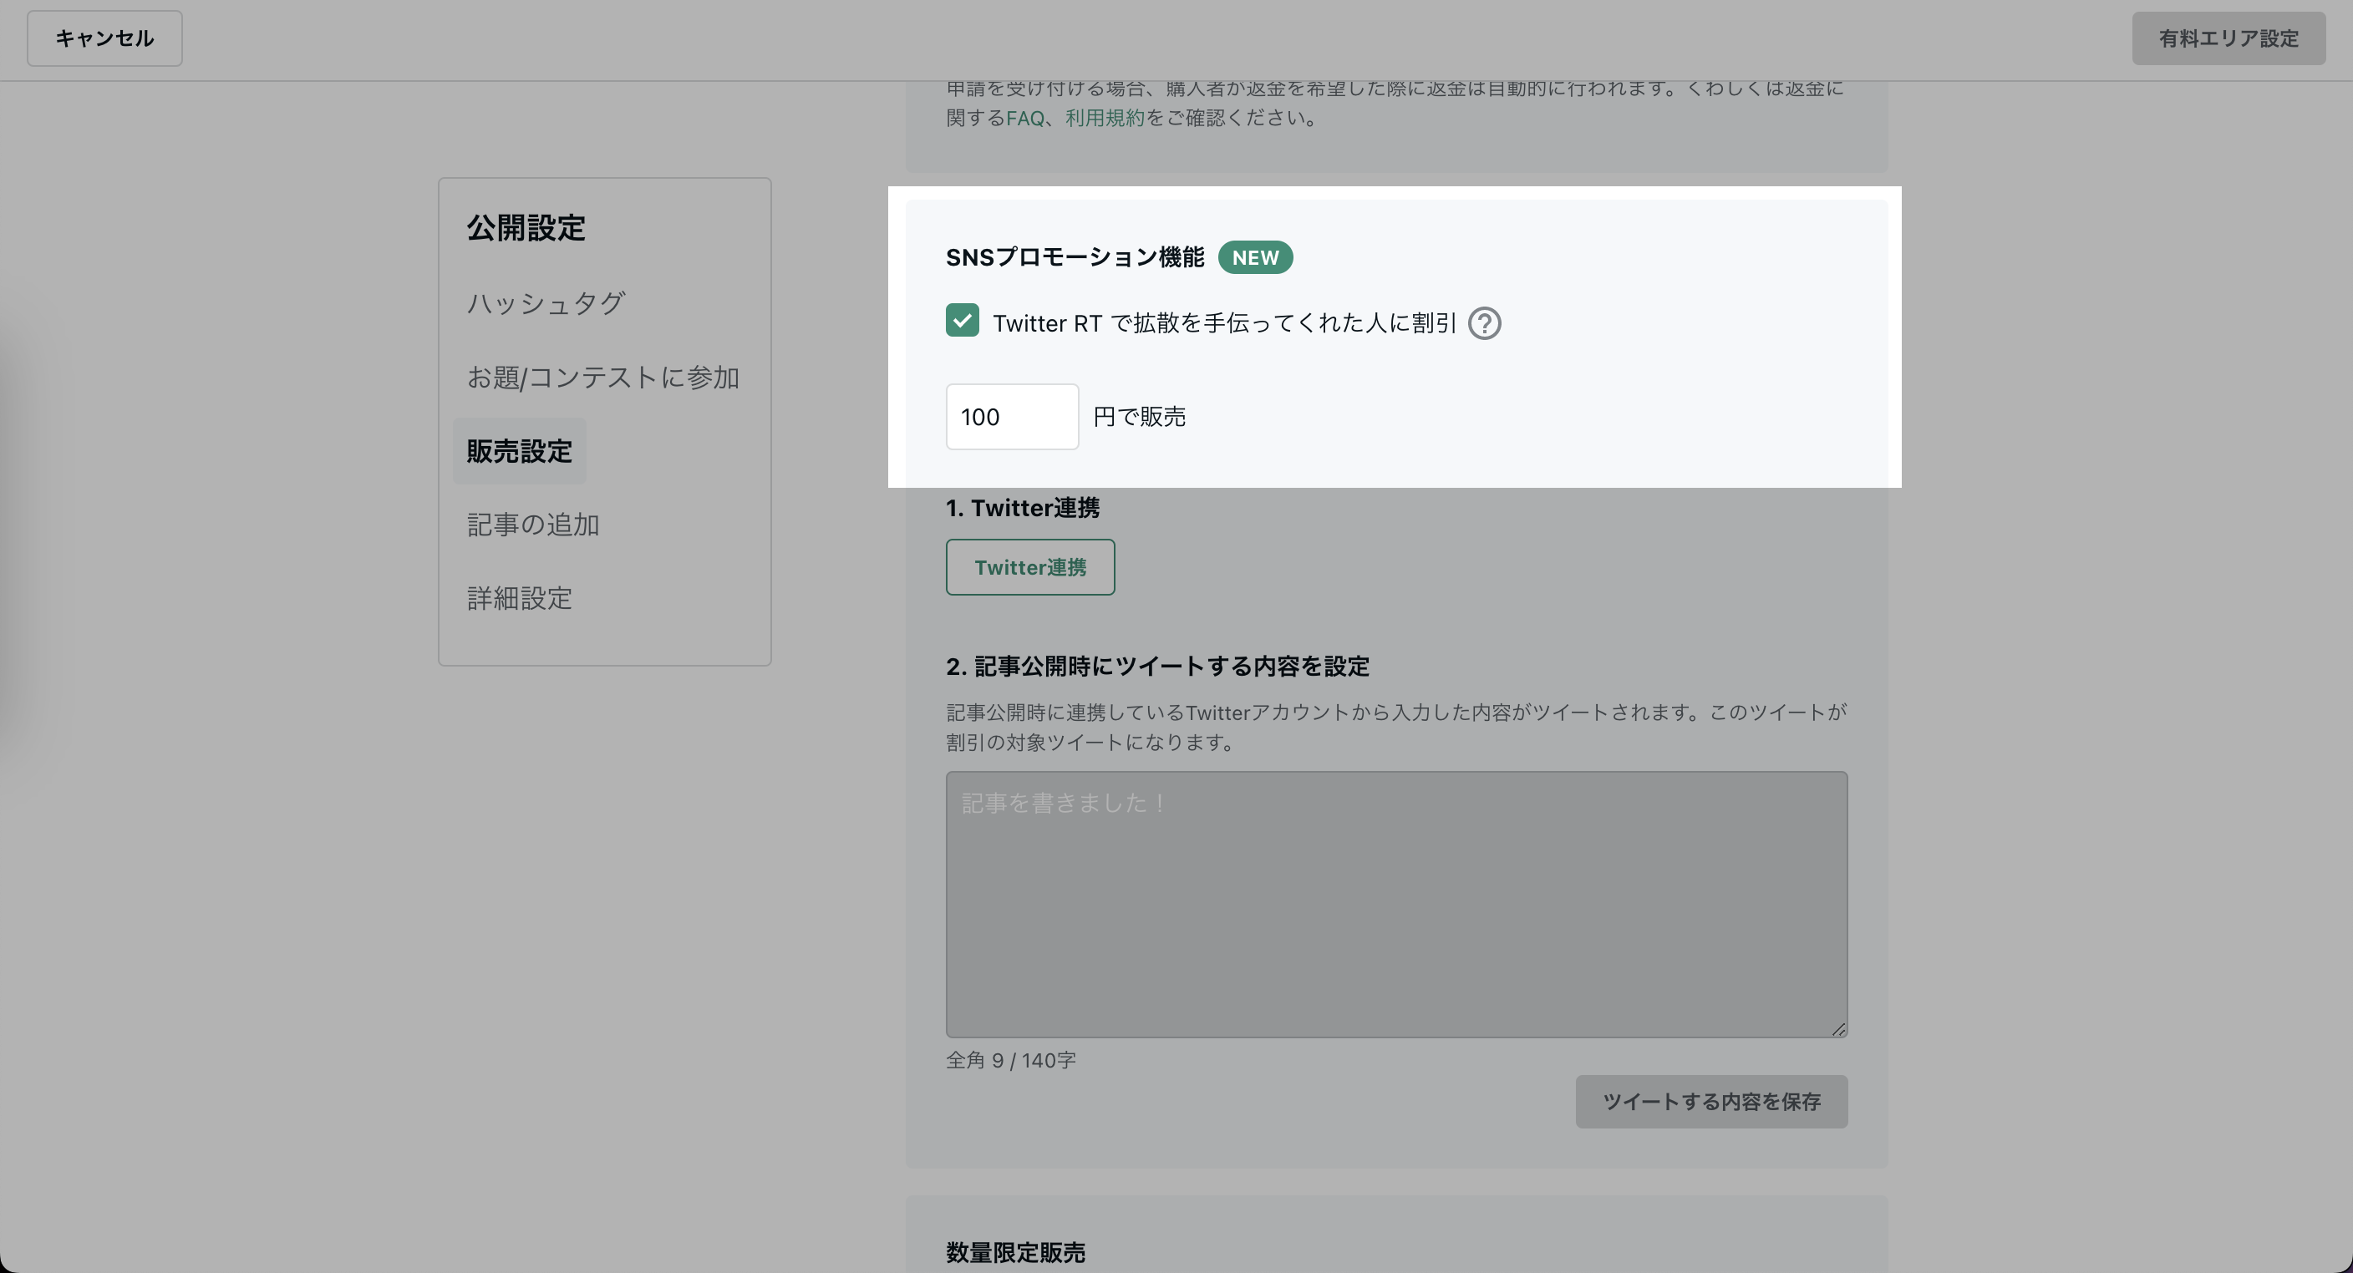This screenshot has height=1273, width=2353.
Task: Open the FAQ link about refunds
Action: 1025,118
